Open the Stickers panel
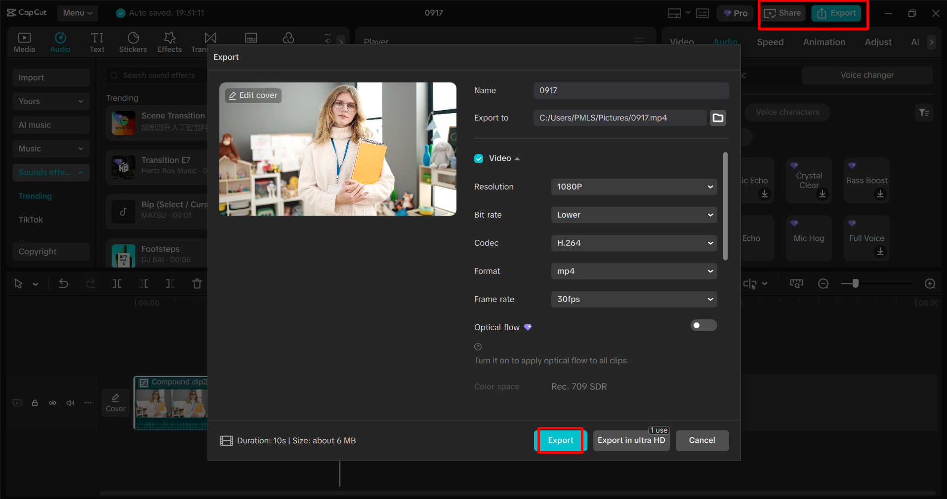This screenshot has width=947, height=499. pos(132,41)
